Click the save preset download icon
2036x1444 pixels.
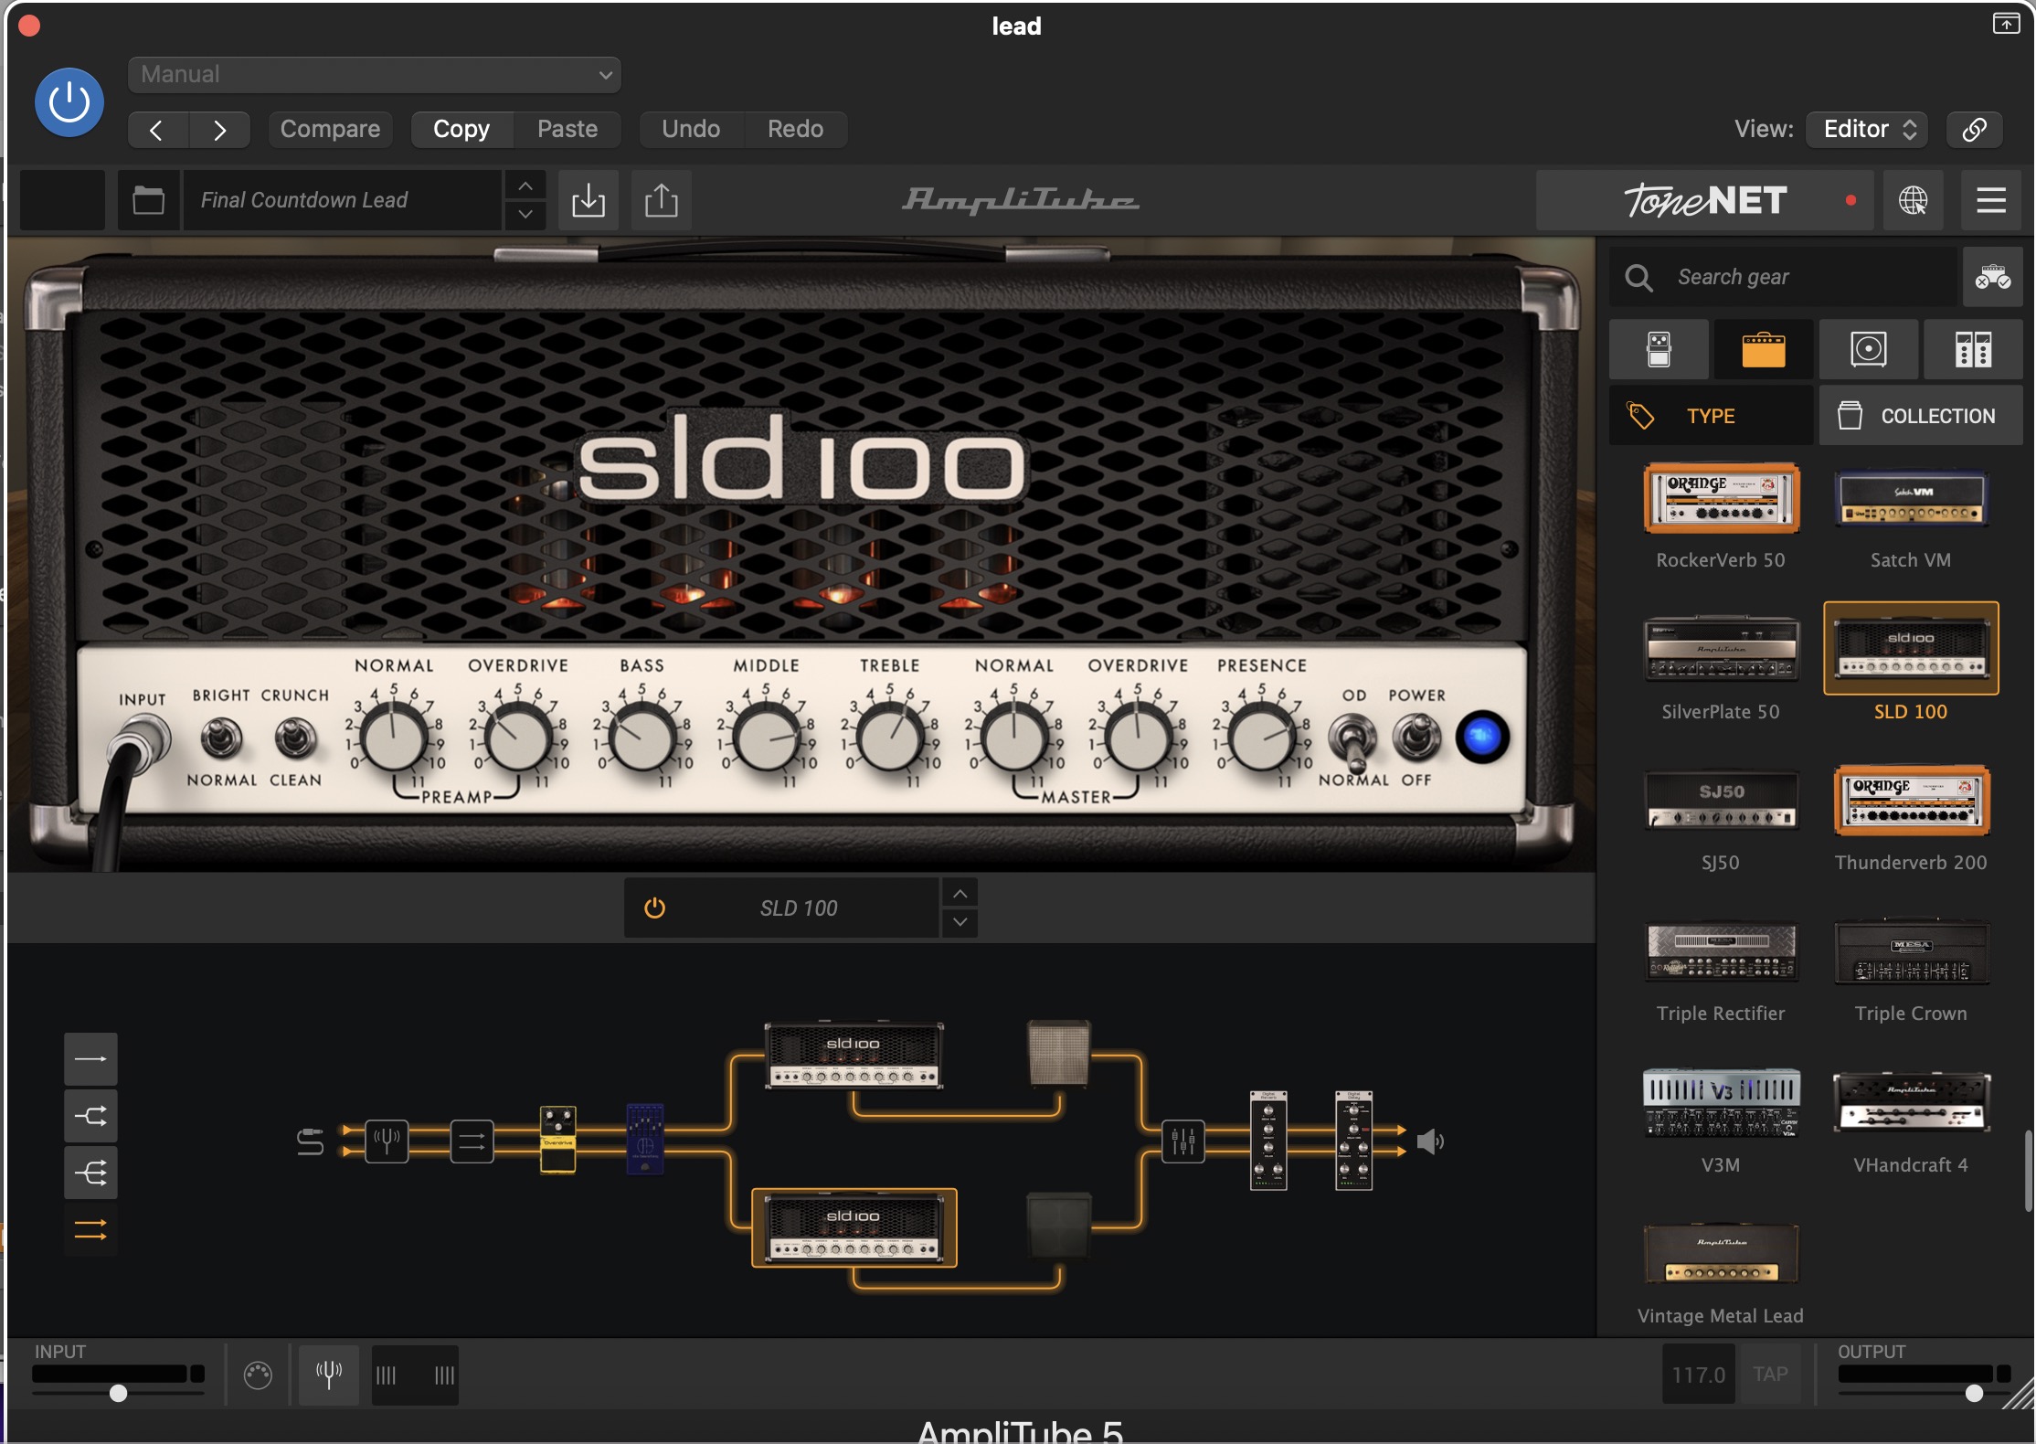589,200
